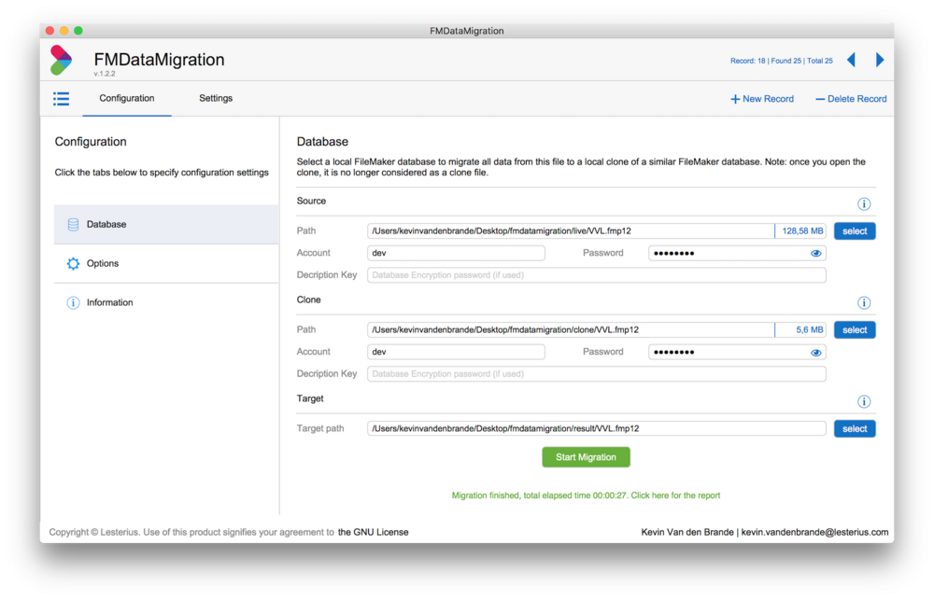Create a New Record
The image size is (934, 600).
tap(762, 99)
